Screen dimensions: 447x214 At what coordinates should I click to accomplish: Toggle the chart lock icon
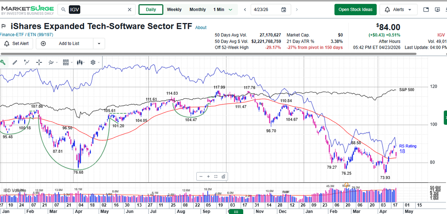[x=223, y=176]
